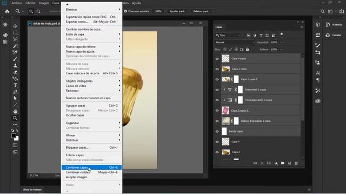Click the Capa 2 copia layer thumbnail
The width and height of the screenshot is (346, 194).
(226, 69)
